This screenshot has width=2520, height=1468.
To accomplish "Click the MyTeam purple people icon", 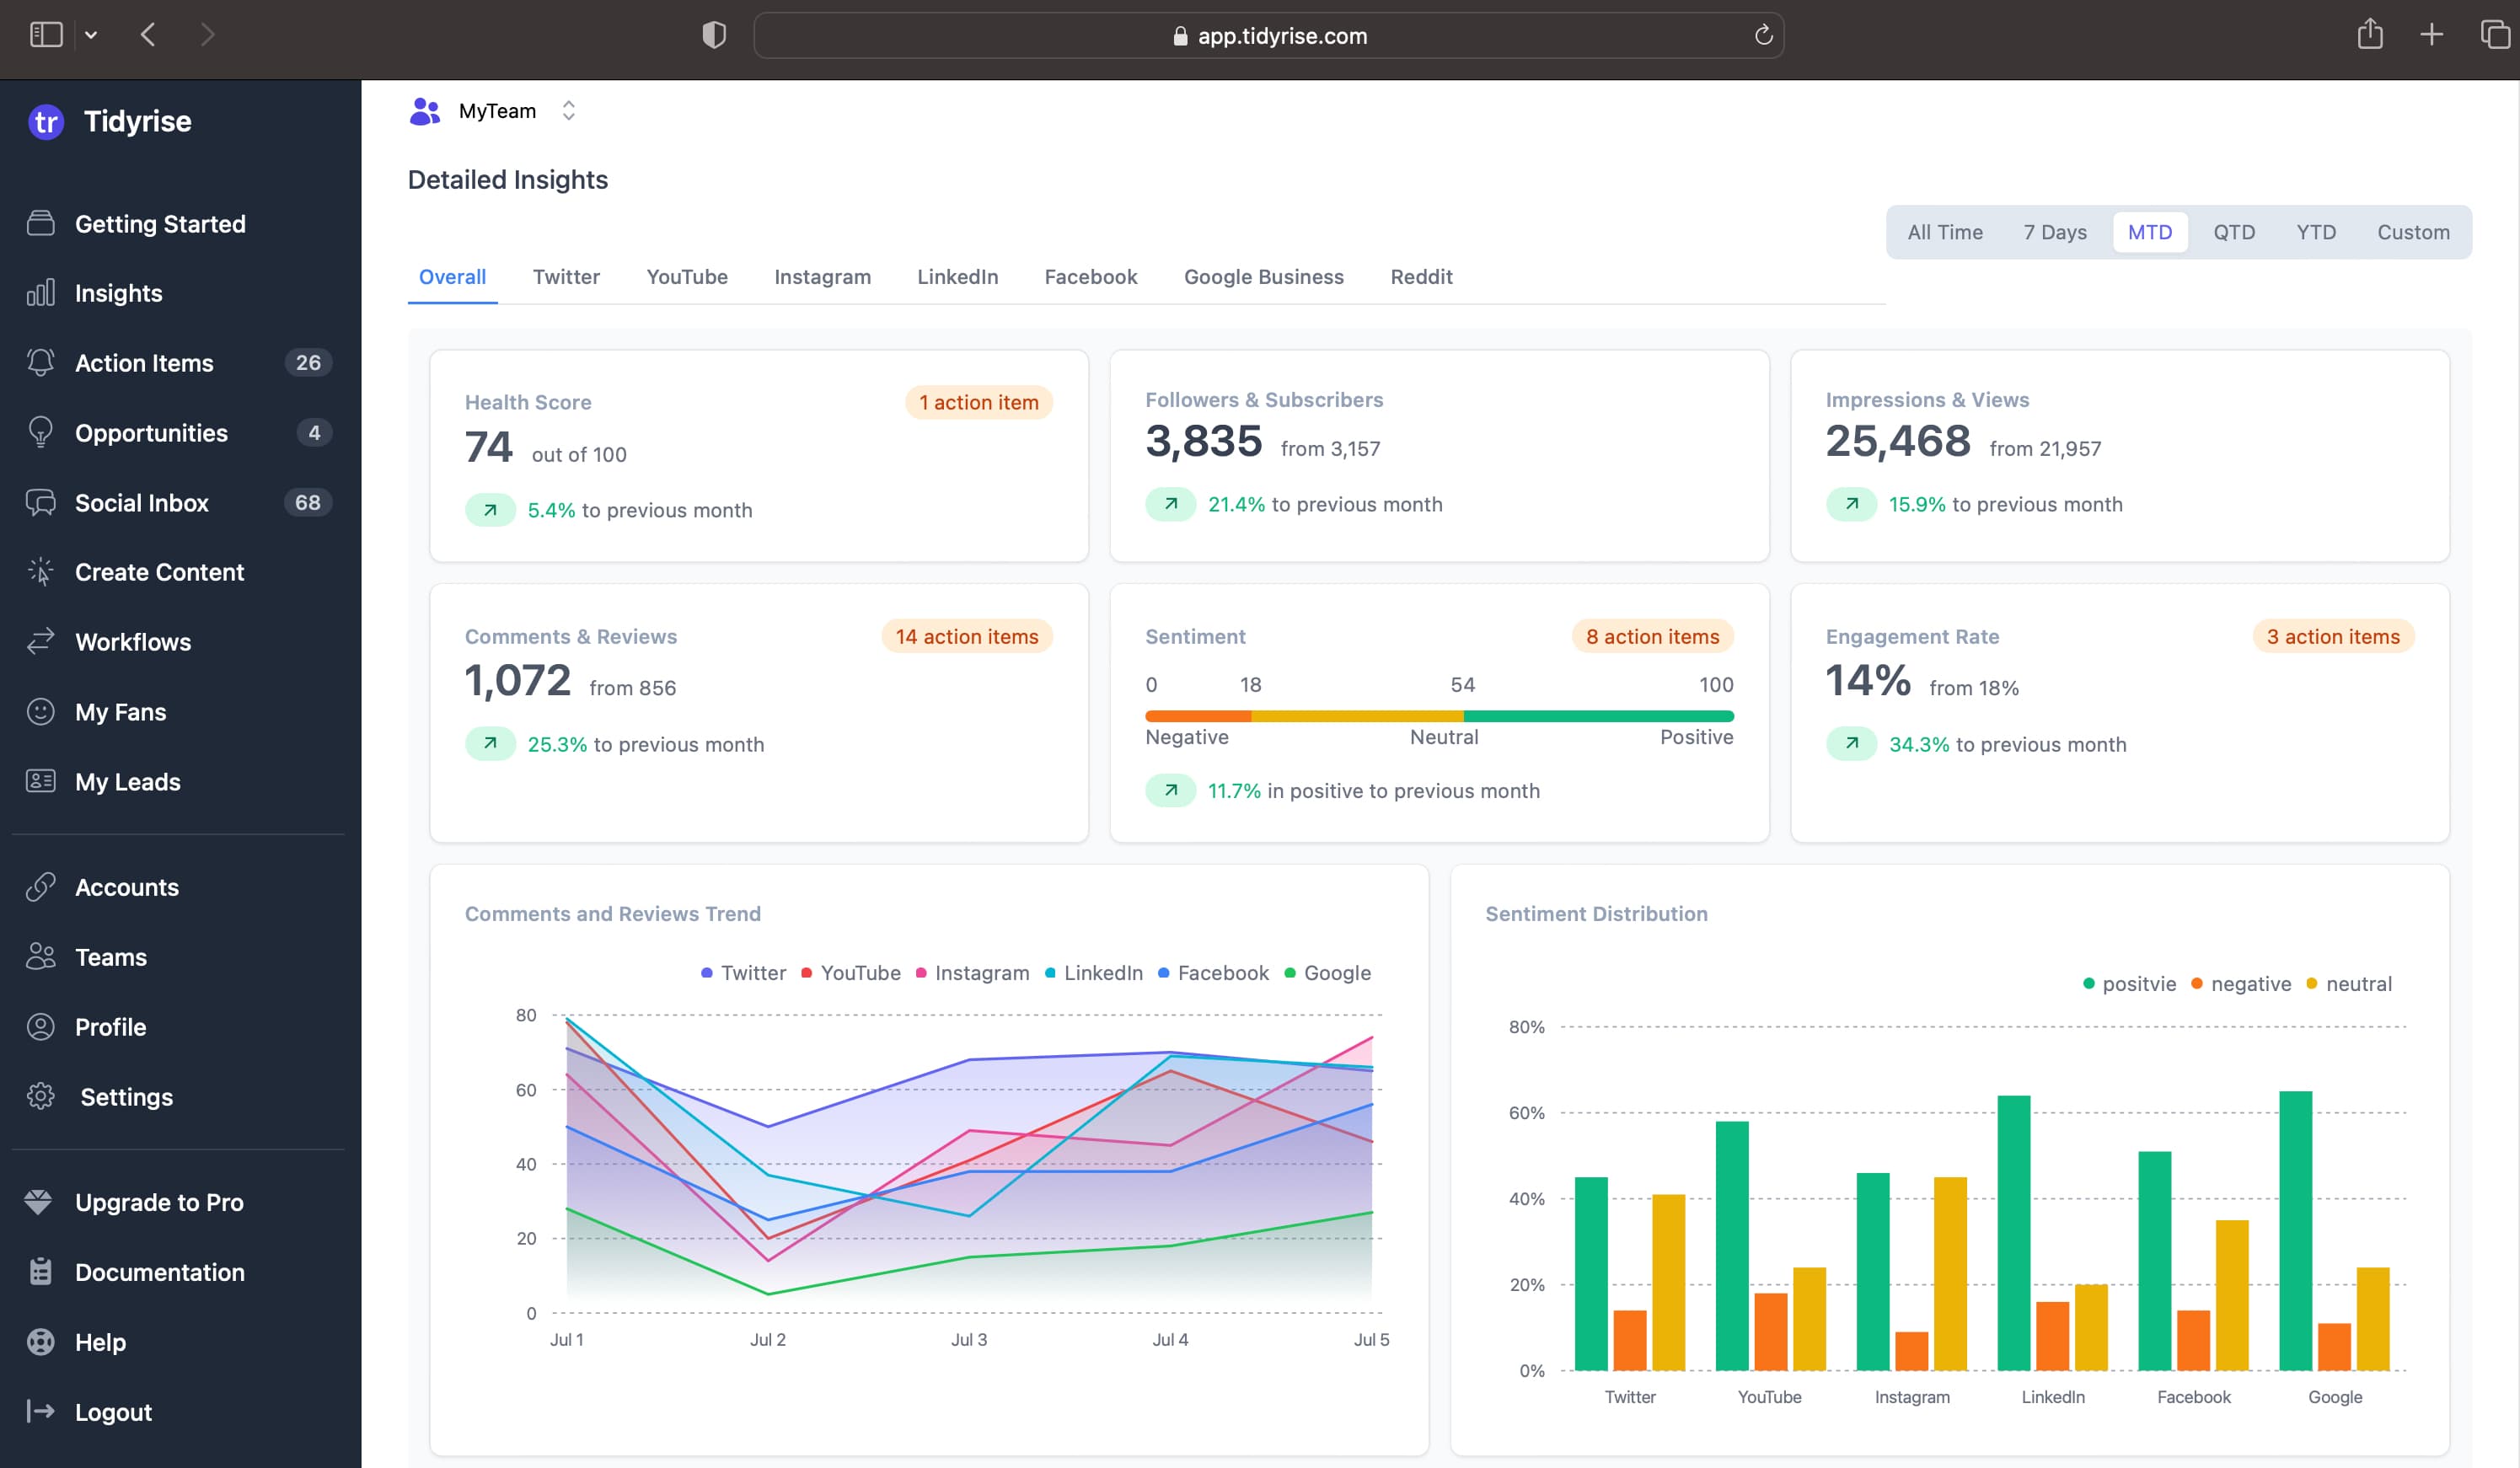I will (x=425, y=111).
